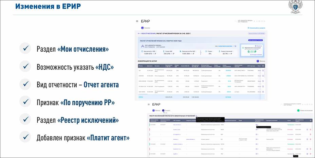The height and width of the screenshot is (158, 315).
Task: Click 3% rate value in summary
Action: tap(210, 54)
